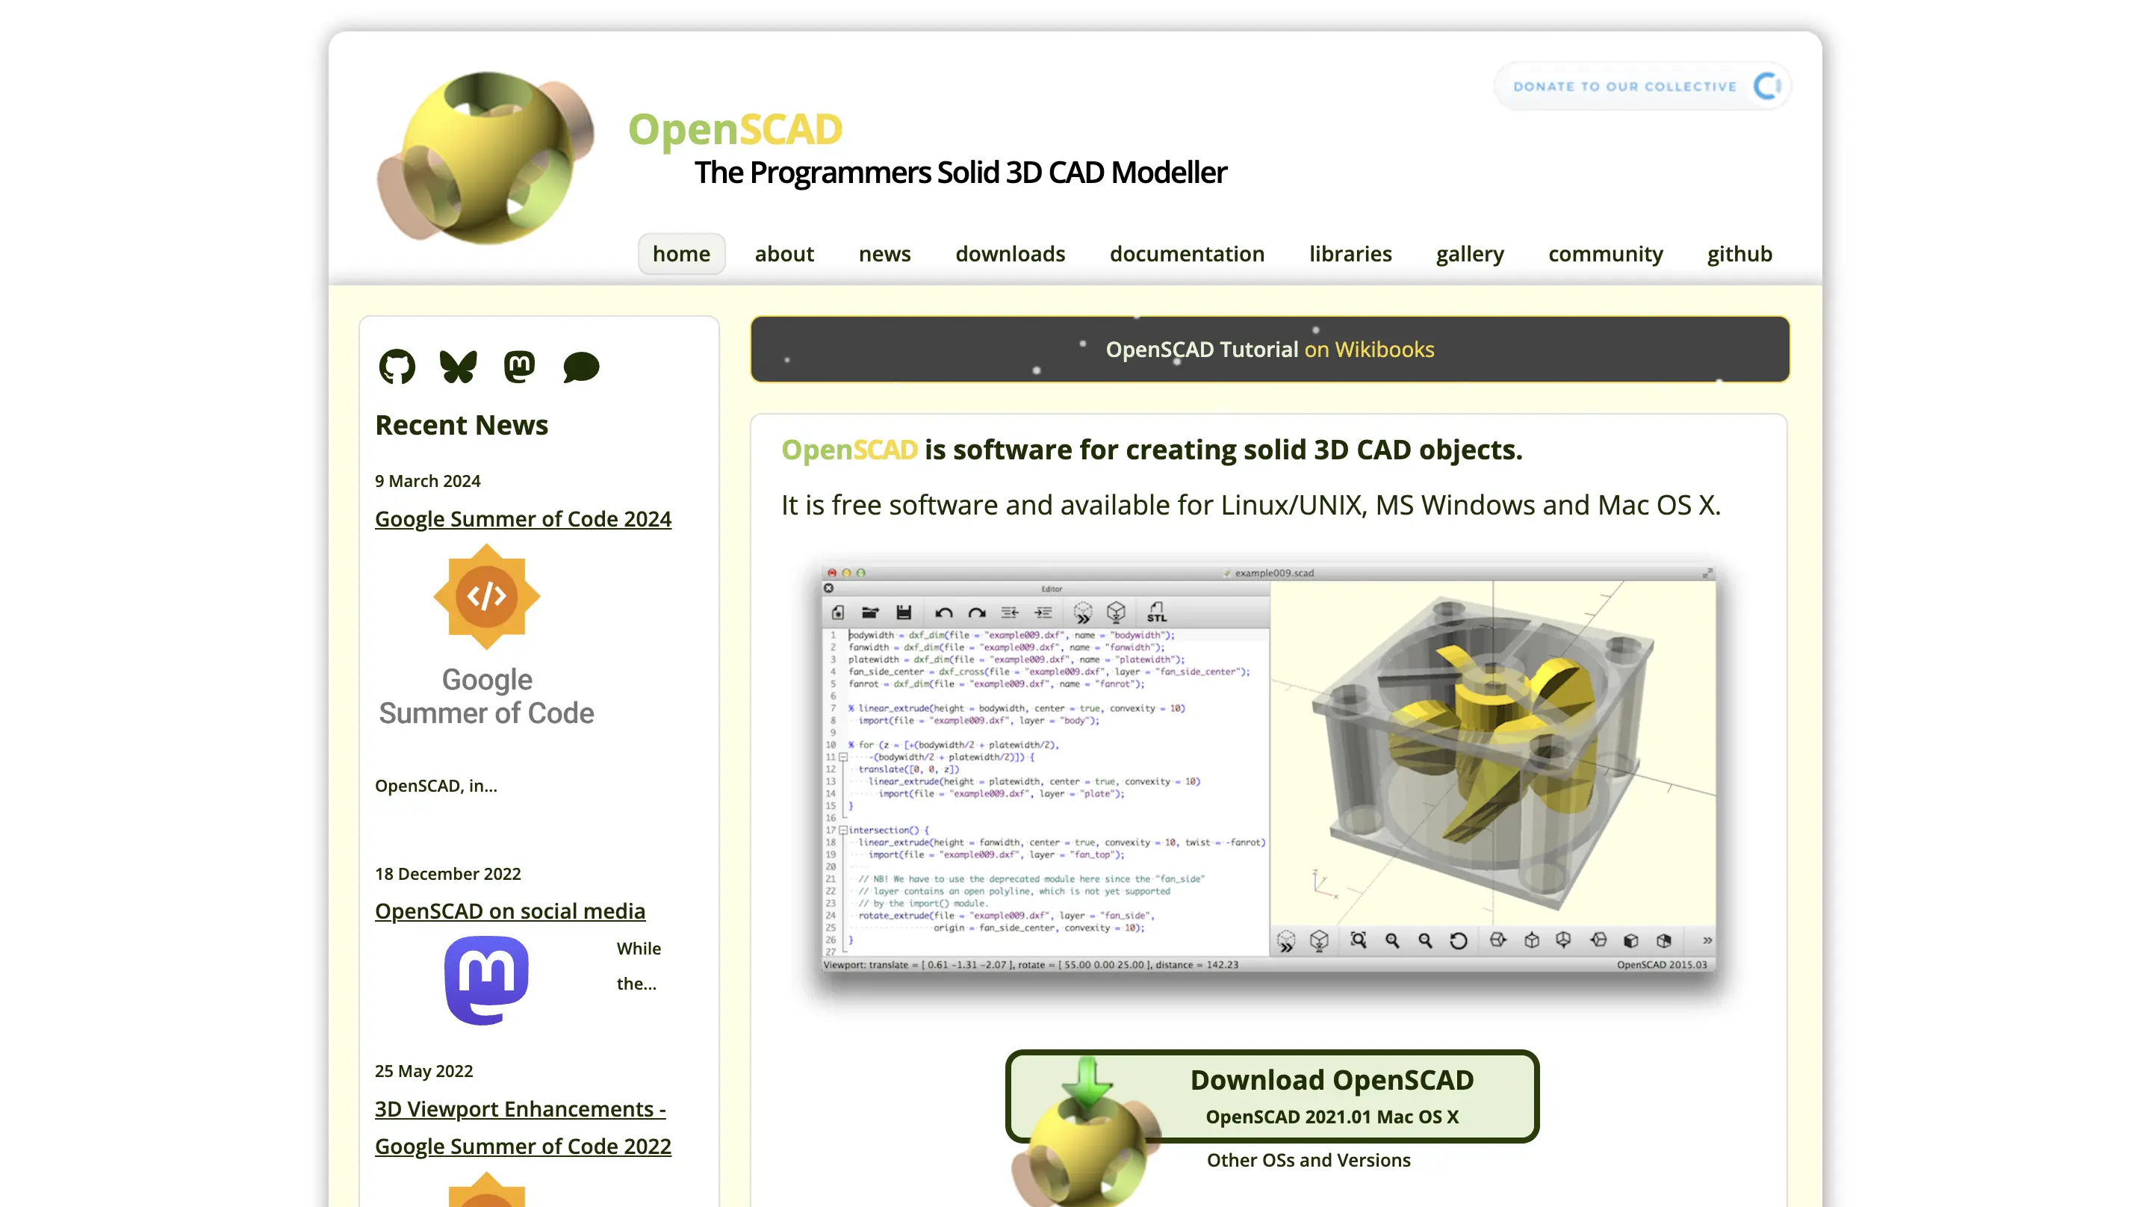Open the about page tab
The height and width of the screenshot is (1207, 2151).
pyautogui.click(x=784, y=252)
